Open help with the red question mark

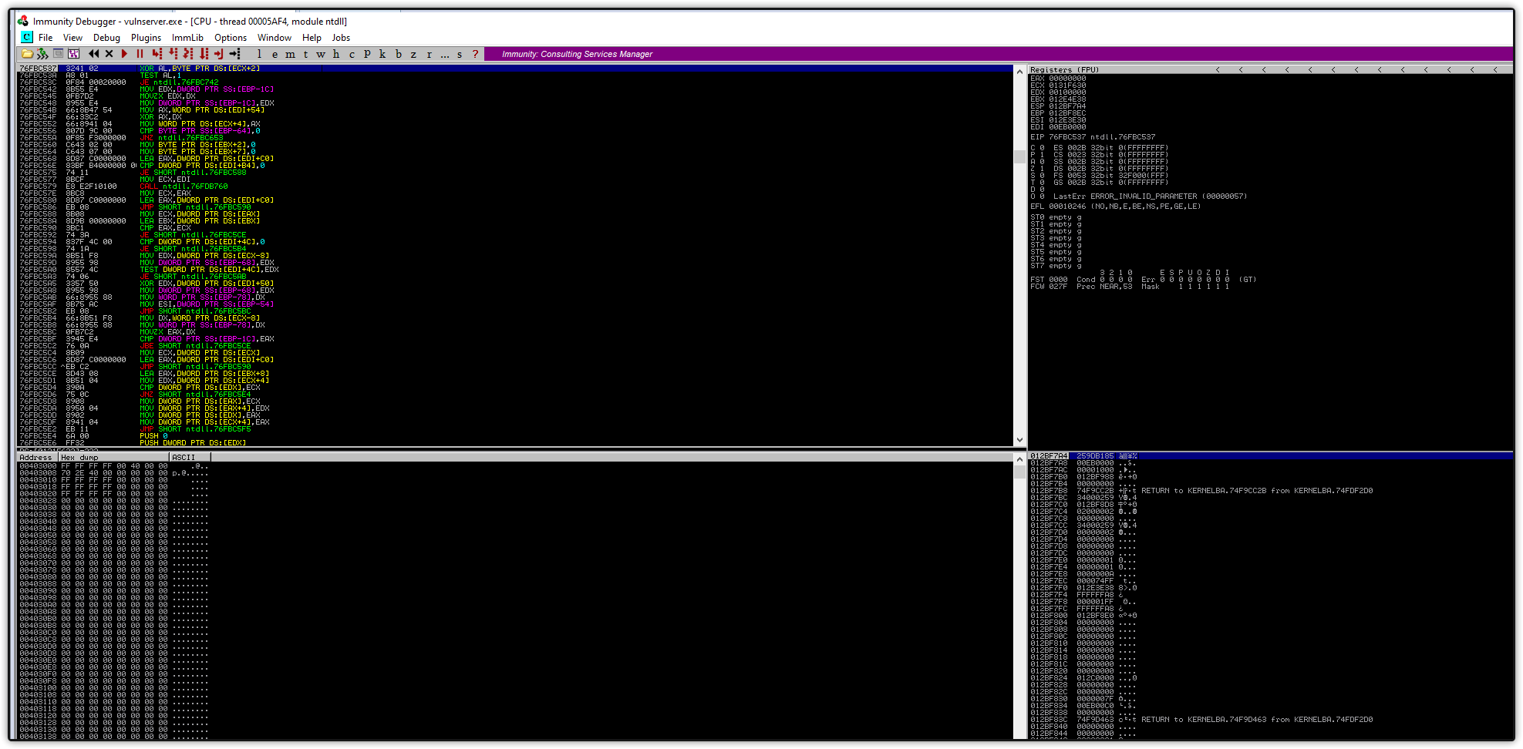(x=475, y=54)
